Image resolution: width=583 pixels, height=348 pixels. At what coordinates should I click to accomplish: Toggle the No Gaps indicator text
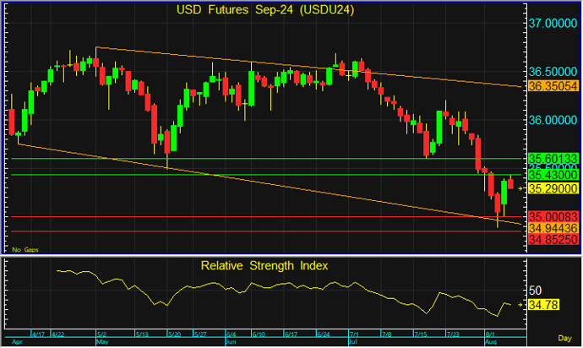(x=25, y=250)
